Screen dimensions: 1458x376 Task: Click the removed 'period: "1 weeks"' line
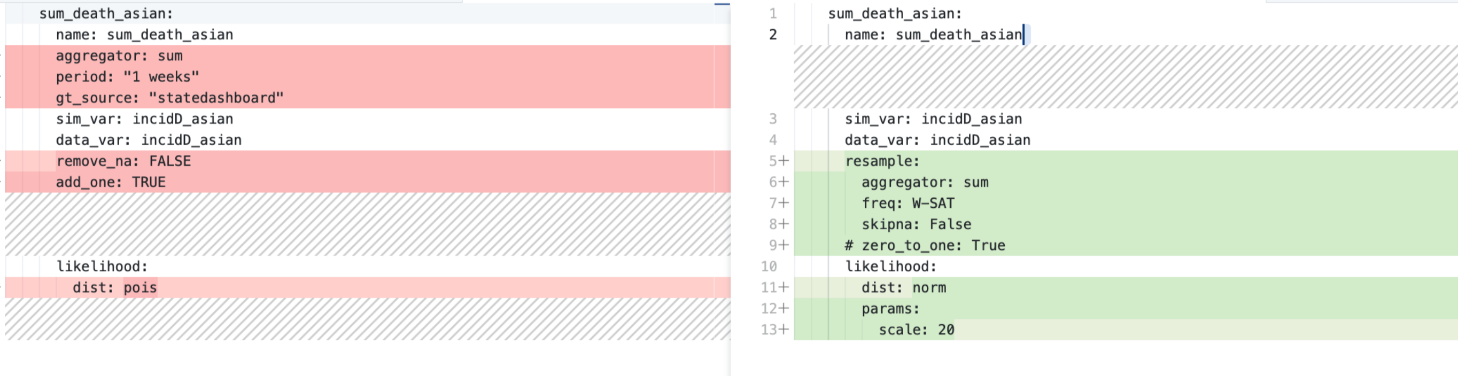coord(127,77)
